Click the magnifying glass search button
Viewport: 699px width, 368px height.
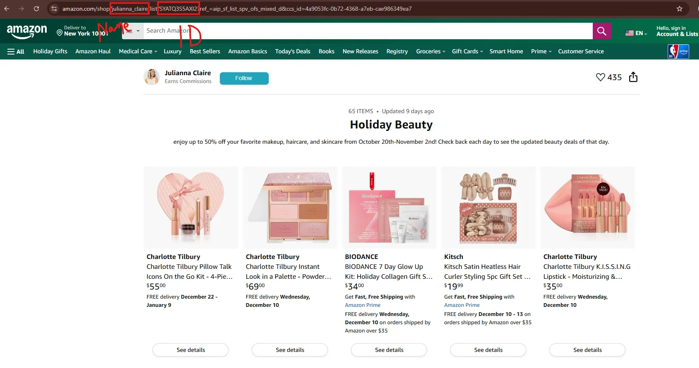[601, 31]
